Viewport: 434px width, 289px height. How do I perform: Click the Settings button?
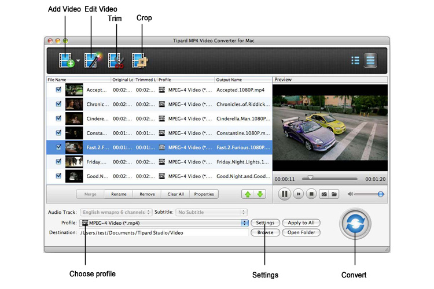tap(265, 223)
